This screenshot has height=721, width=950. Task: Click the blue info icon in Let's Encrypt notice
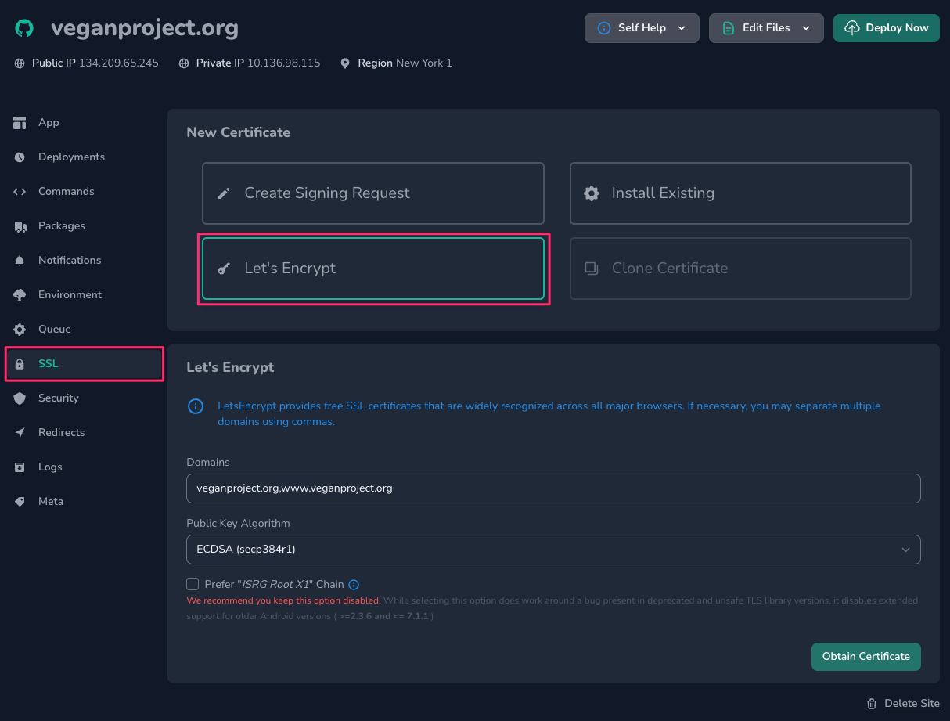pyautogui.click(x=195, y=406)
